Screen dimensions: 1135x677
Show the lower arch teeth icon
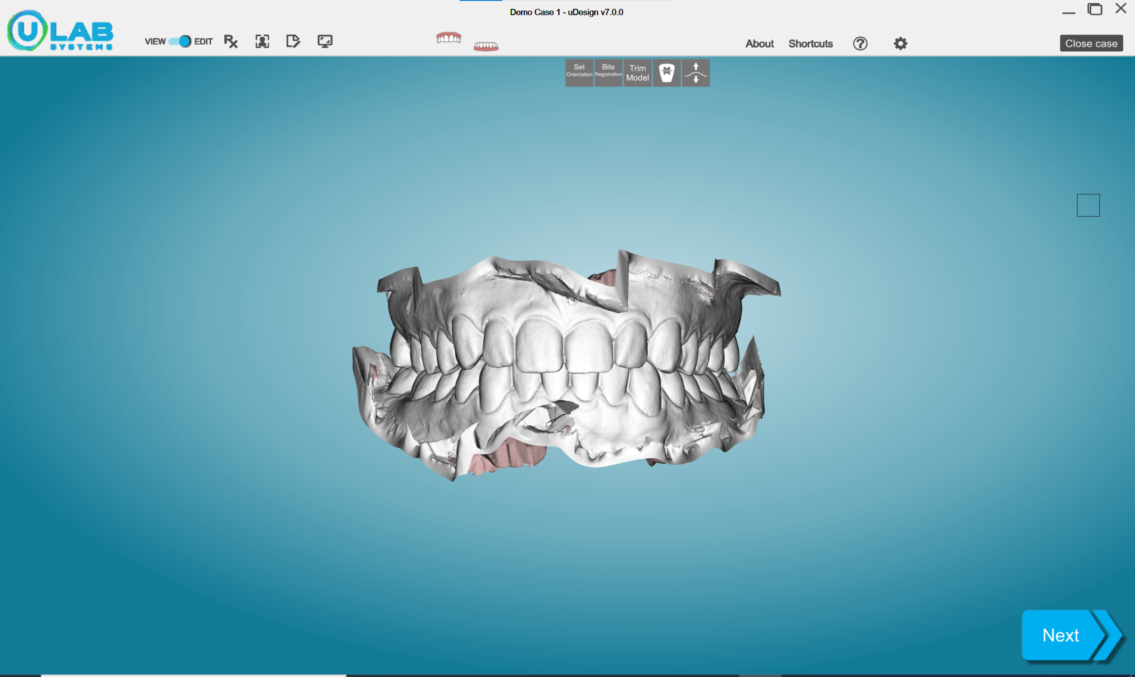point(486,46)
